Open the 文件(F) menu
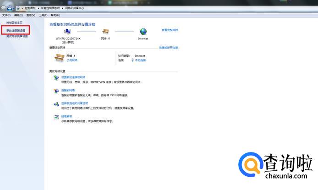 point(6,15)
